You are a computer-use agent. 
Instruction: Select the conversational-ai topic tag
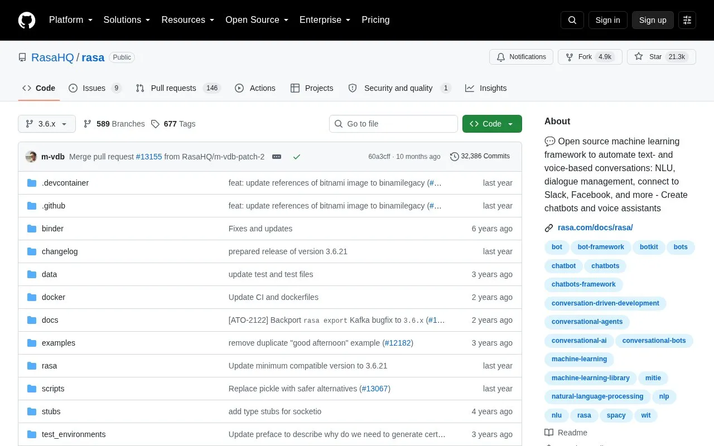tap(579, 341)
